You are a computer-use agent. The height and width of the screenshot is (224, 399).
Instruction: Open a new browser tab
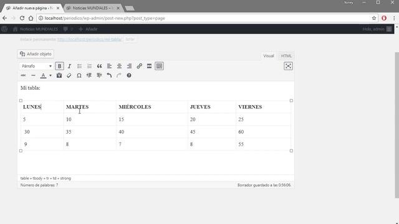tap(130, 8)
